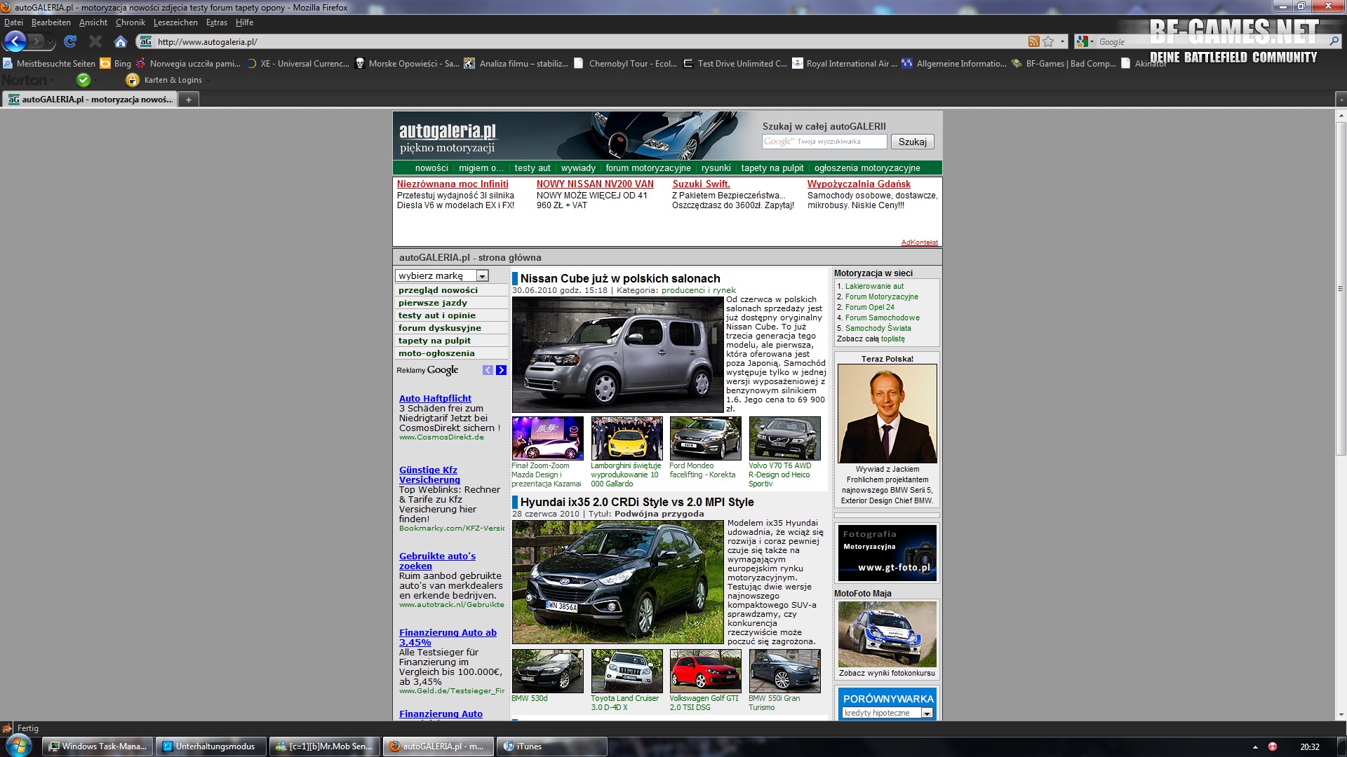
Task: Click the Niezrównana moc Infiniti ad link
Action: 453,184
